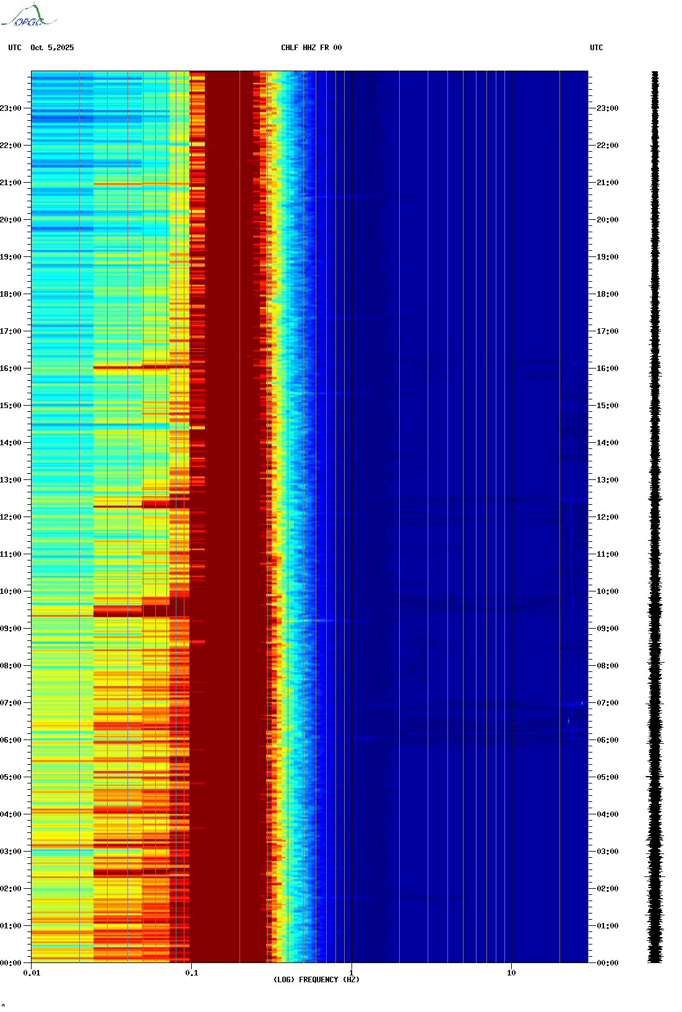Select the 00:00 tick on left axis
The width and height of the screenshot is (682, 1012).
(11, 963)
